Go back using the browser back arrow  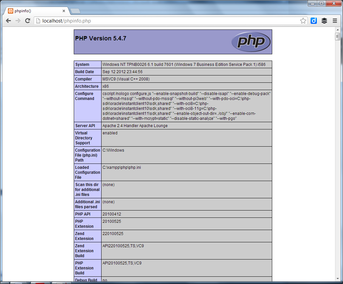pyautogui.click(x=8, y=21)
